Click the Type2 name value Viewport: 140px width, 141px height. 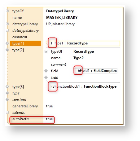(78, 58)
